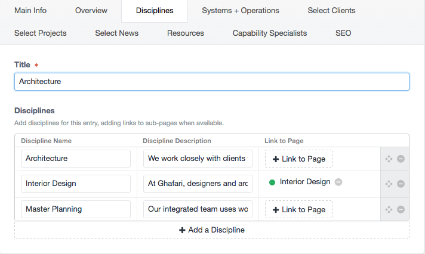Switch to the SEO tab
Image resolution: width=425 pixels, height=254 pixels.
pos(343,33)
